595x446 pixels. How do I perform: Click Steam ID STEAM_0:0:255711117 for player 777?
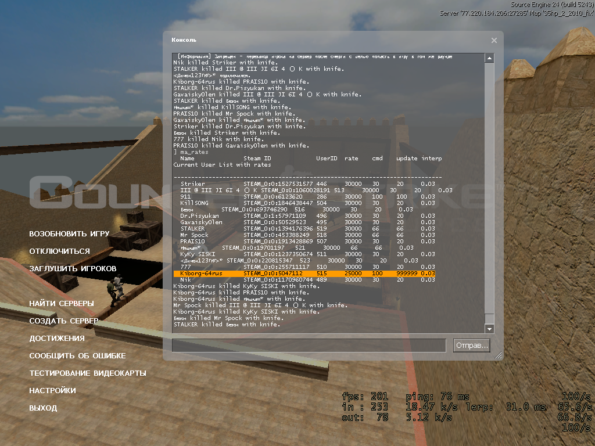pos(277,267)
